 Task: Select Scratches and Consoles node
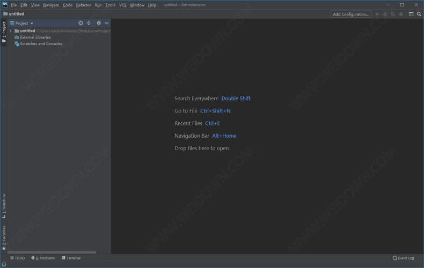pos(39,43)
